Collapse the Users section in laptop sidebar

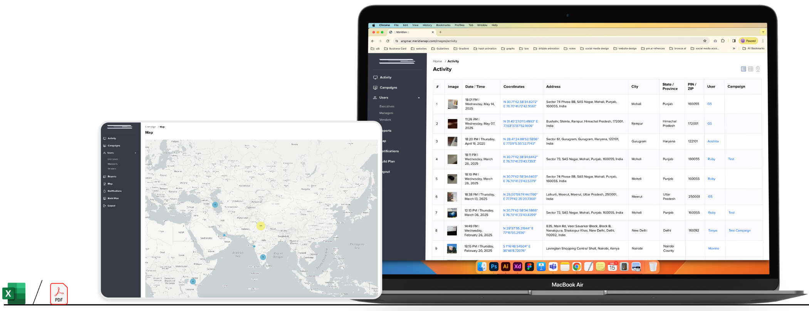click(x=419, y=98)
